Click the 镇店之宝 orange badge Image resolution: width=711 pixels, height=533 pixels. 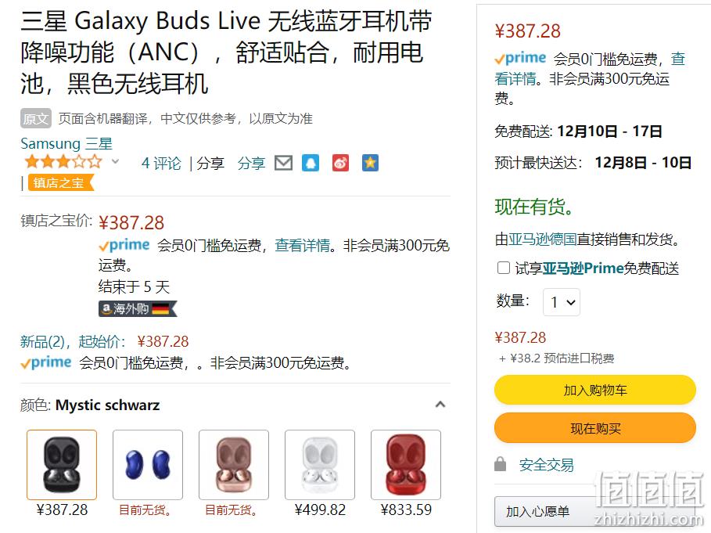(61, 183)
